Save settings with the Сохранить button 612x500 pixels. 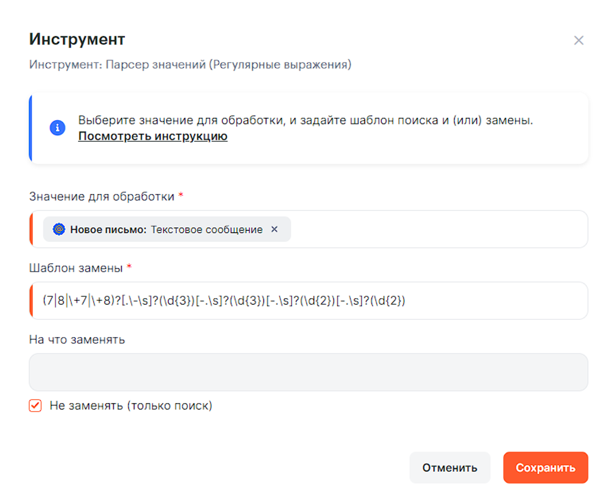tap(545, 467)
